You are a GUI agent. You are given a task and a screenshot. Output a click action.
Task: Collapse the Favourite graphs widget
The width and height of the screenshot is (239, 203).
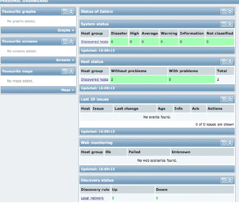(x=71, y=11)
